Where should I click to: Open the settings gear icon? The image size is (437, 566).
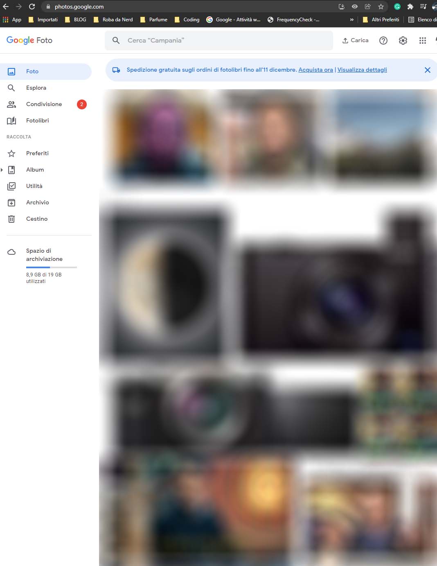coord(403,41)
